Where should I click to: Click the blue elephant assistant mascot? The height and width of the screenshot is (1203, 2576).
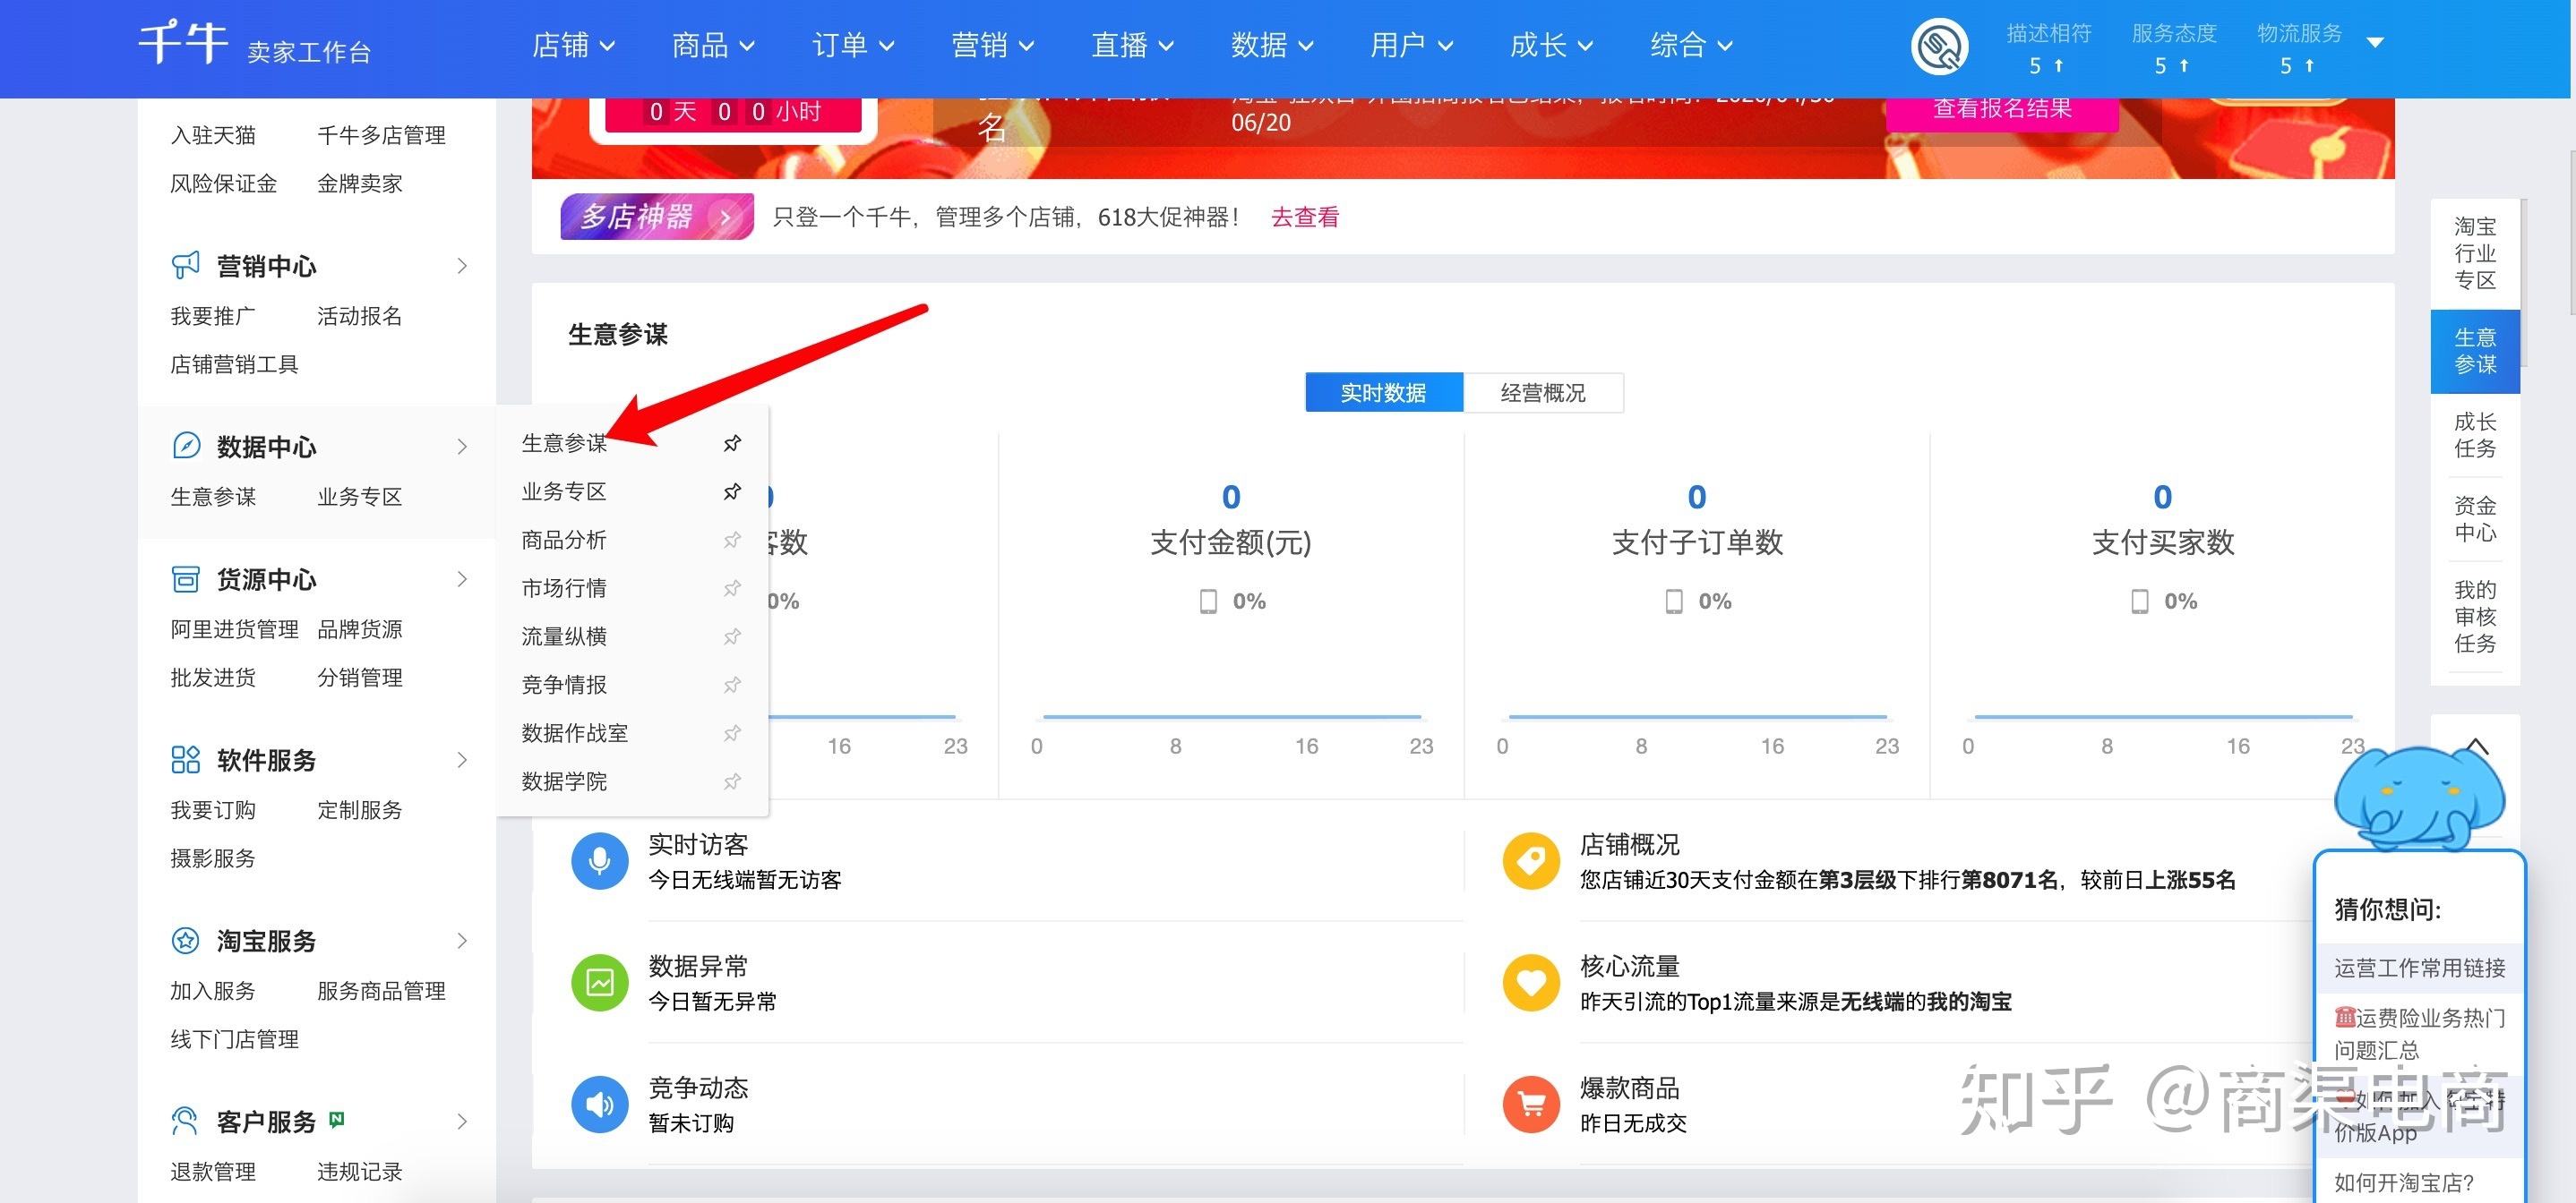pos(2419,798)
